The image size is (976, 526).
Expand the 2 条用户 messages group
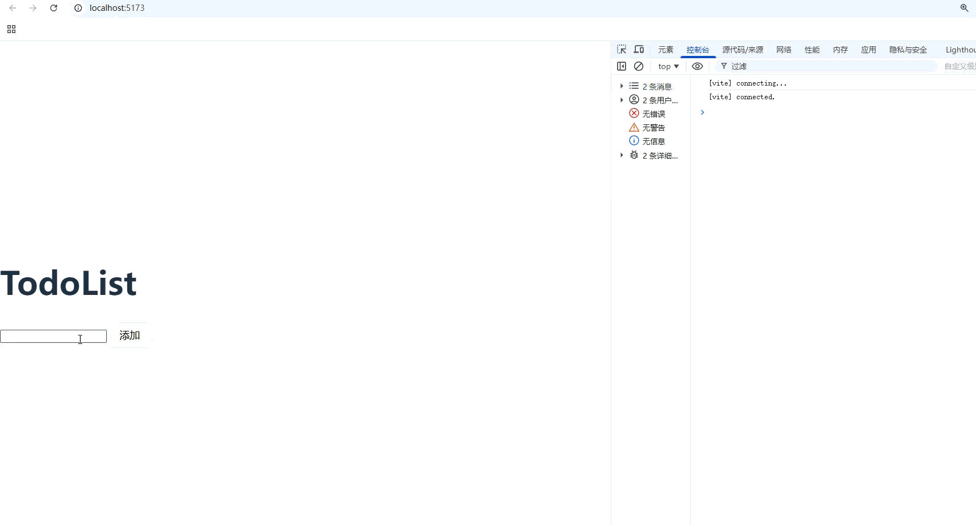(622, 100)
